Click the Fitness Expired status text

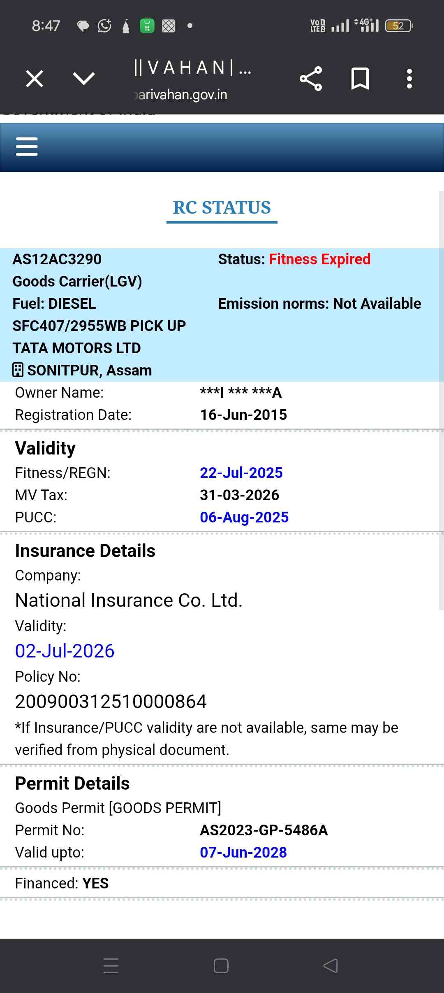pos(319,259)
